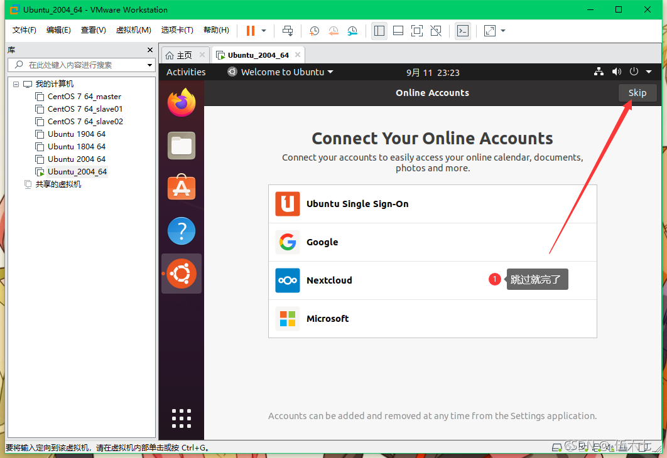The height and width of the screenshot is (458, 667).
Task: Expand the Ubuntu system menu arrow
Action: point(649,72)
